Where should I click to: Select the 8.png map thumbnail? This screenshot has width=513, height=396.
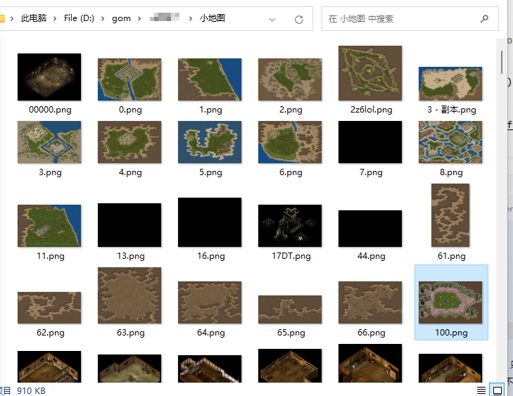click(450, 142)
